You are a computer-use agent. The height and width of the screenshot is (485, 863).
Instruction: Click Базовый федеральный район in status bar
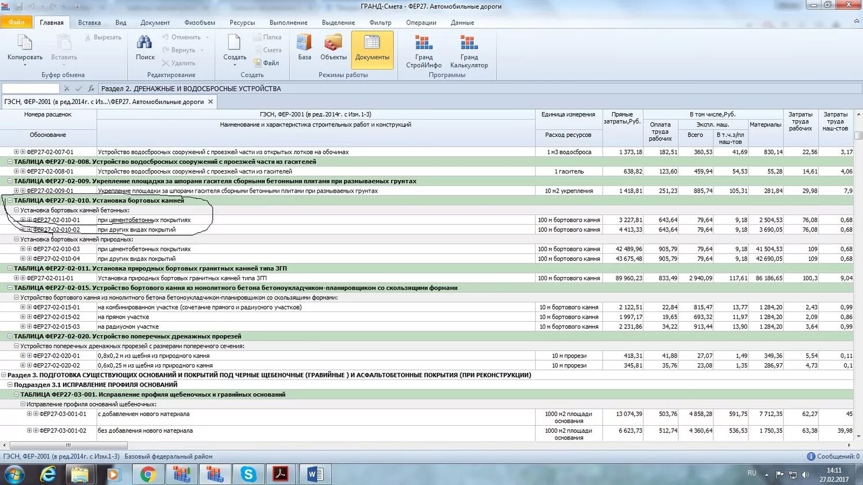[x=169, y=456]
